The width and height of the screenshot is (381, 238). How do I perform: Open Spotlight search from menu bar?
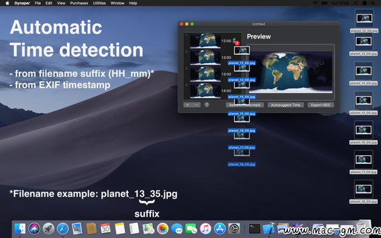pos(355,3)
